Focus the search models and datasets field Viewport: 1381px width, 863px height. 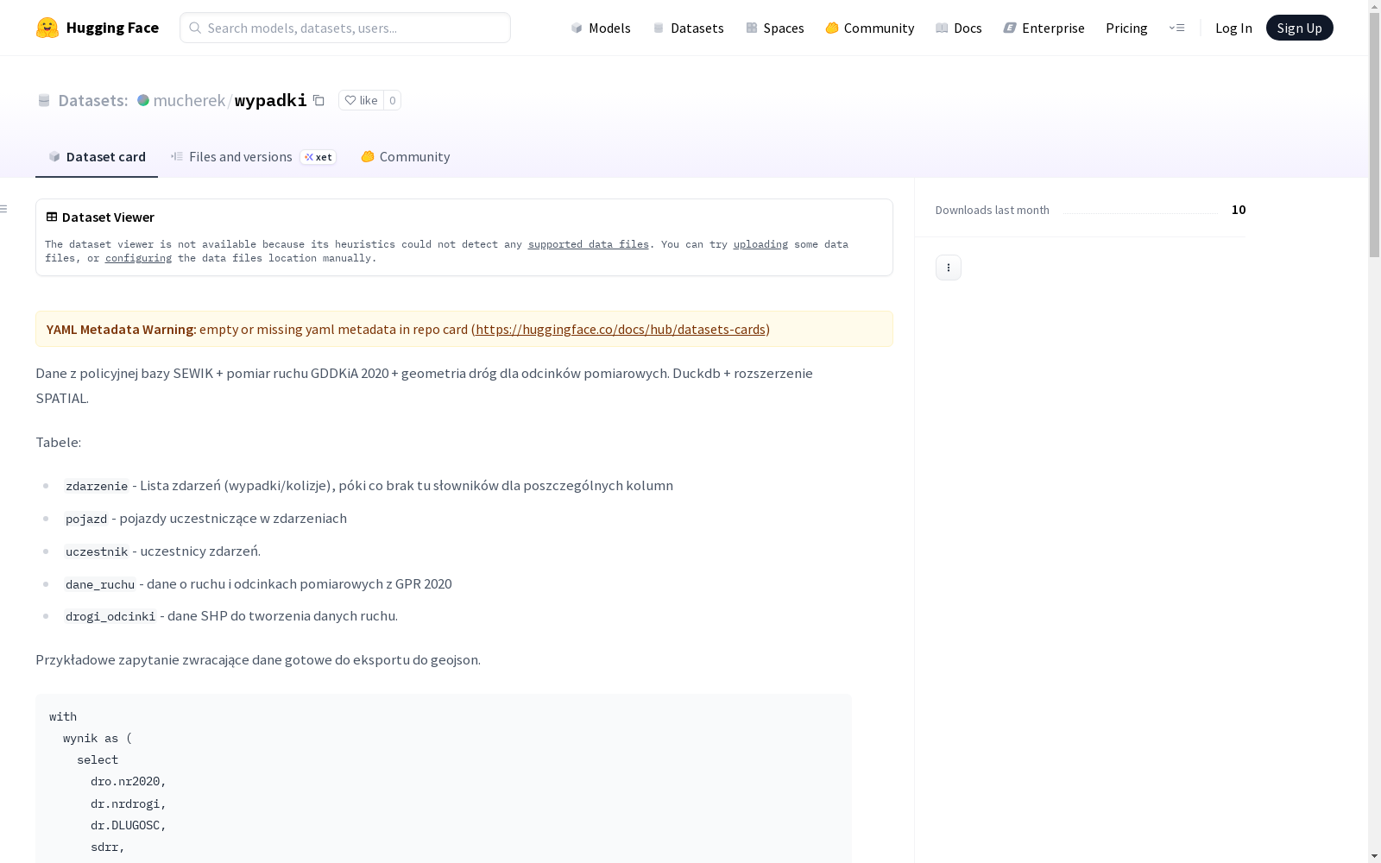(x=345, y=28)
